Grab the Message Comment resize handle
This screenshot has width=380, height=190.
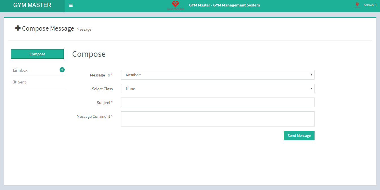313,125
